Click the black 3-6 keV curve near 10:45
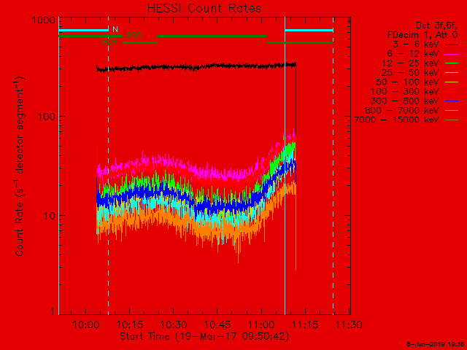This screenshot has width=467, height=350. (x=217, y=66)
